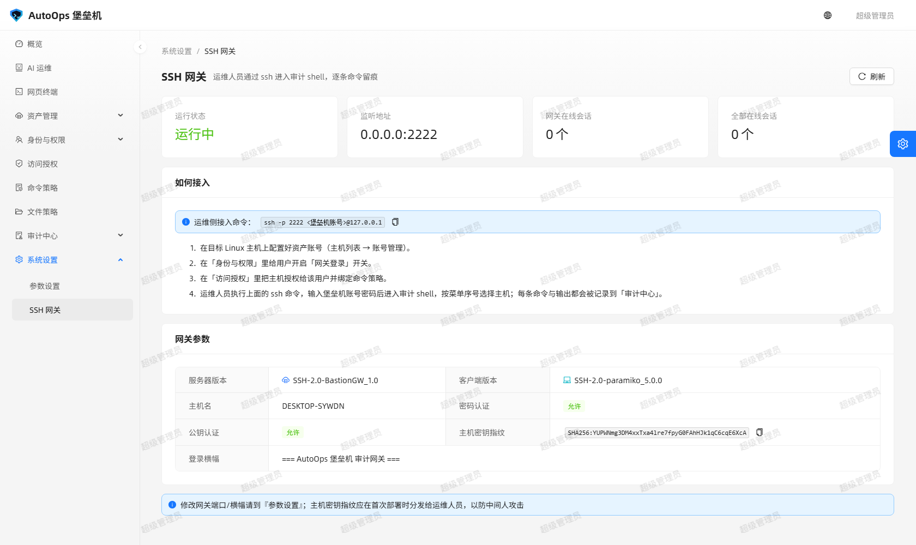Click the 资产管理 cloud icon

click(19, 116)
